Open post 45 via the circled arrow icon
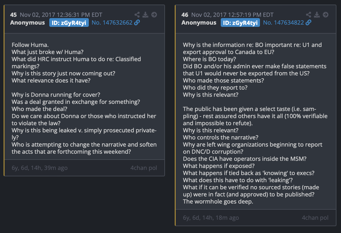 tap(154, 15)
